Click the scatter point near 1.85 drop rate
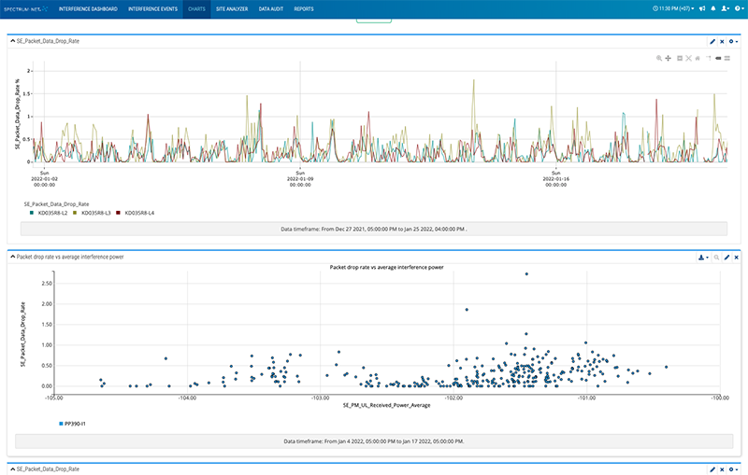Viewport: 748px width, 475px height. (467, 310)
